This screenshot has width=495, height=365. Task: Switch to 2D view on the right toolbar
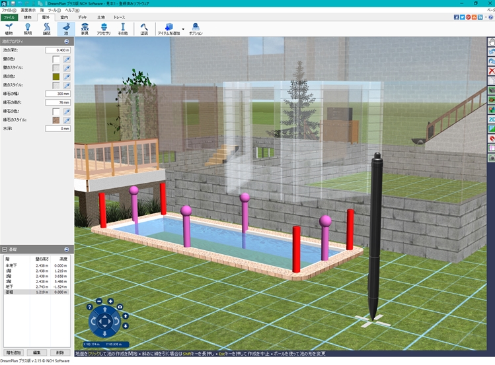[491, 119]
